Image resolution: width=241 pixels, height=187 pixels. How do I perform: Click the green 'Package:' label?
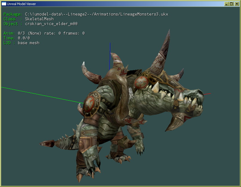pos(13,14)
